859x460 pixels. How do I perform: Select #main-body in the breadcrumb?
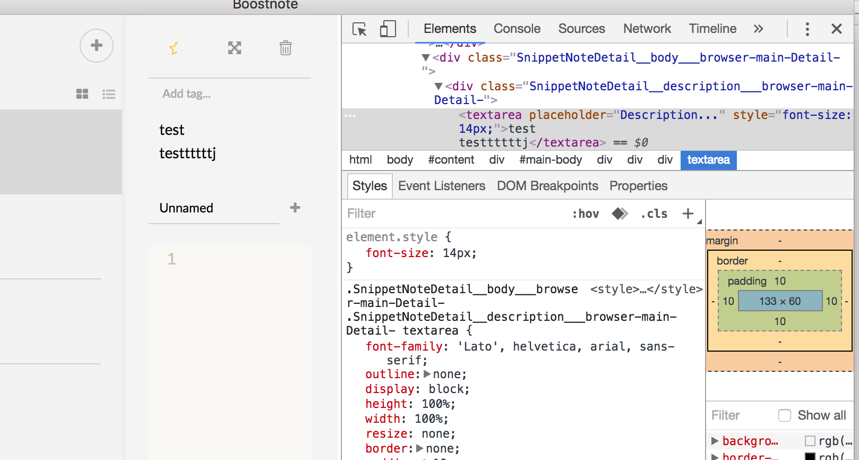(x=551, y=160)
